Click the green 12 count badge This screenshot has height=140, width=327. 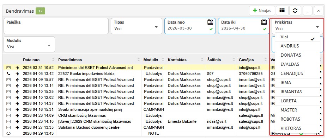pyautogui.click(x=41, y=11)
